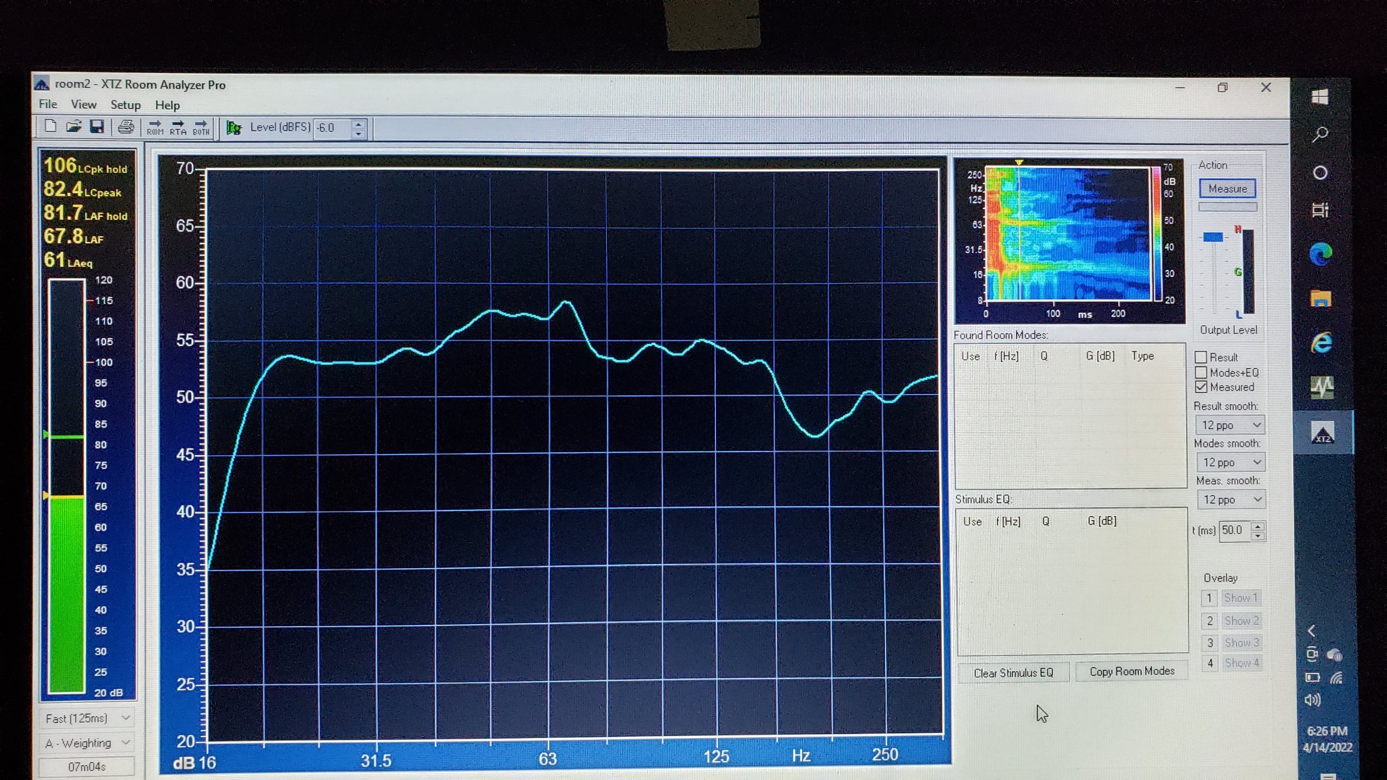Image resolution: width=1387 pixels, height=780 pixels.
Task: Open the taskbar clock showing 6:26 PM
Action: point(1327,739)
